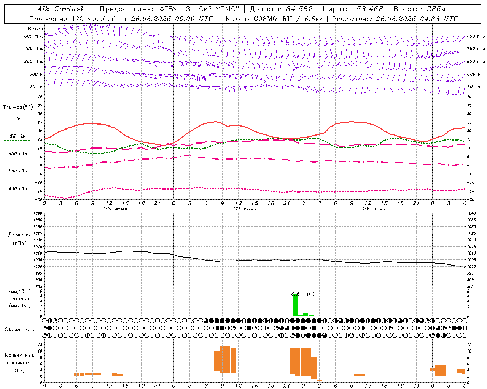The width and height of the screenshot is (487, 389).
Task: Click the 28 июня date label
Action: (x=374, y=209)
